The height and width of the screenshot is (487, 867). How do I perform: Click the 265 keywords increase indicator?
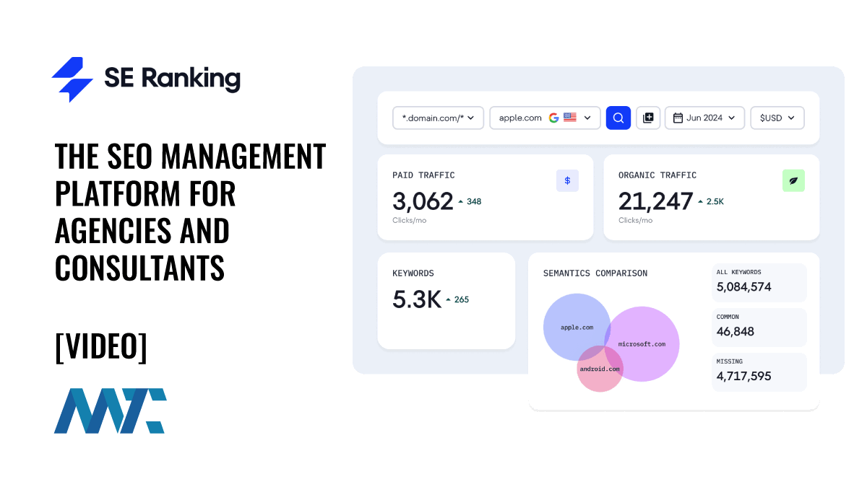[457, 299]
